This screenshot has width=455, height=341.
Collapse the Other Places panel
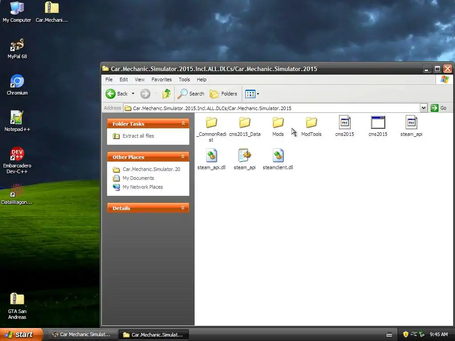click(183, 157)
